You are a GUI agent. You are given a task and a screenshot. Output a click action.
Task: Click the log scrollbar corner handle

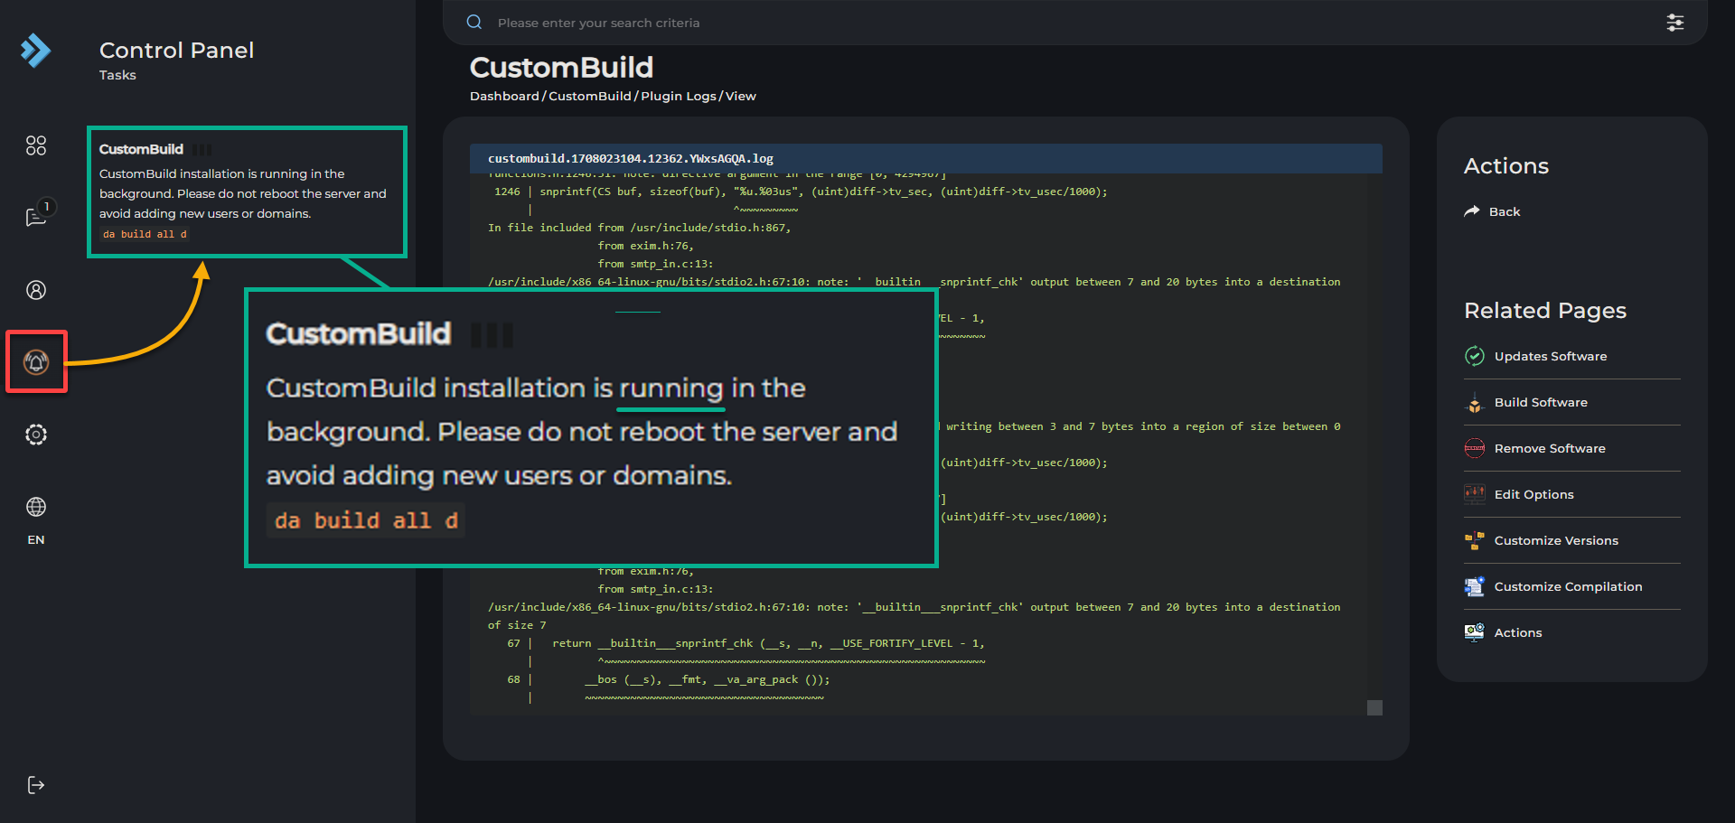[1374, 707]
